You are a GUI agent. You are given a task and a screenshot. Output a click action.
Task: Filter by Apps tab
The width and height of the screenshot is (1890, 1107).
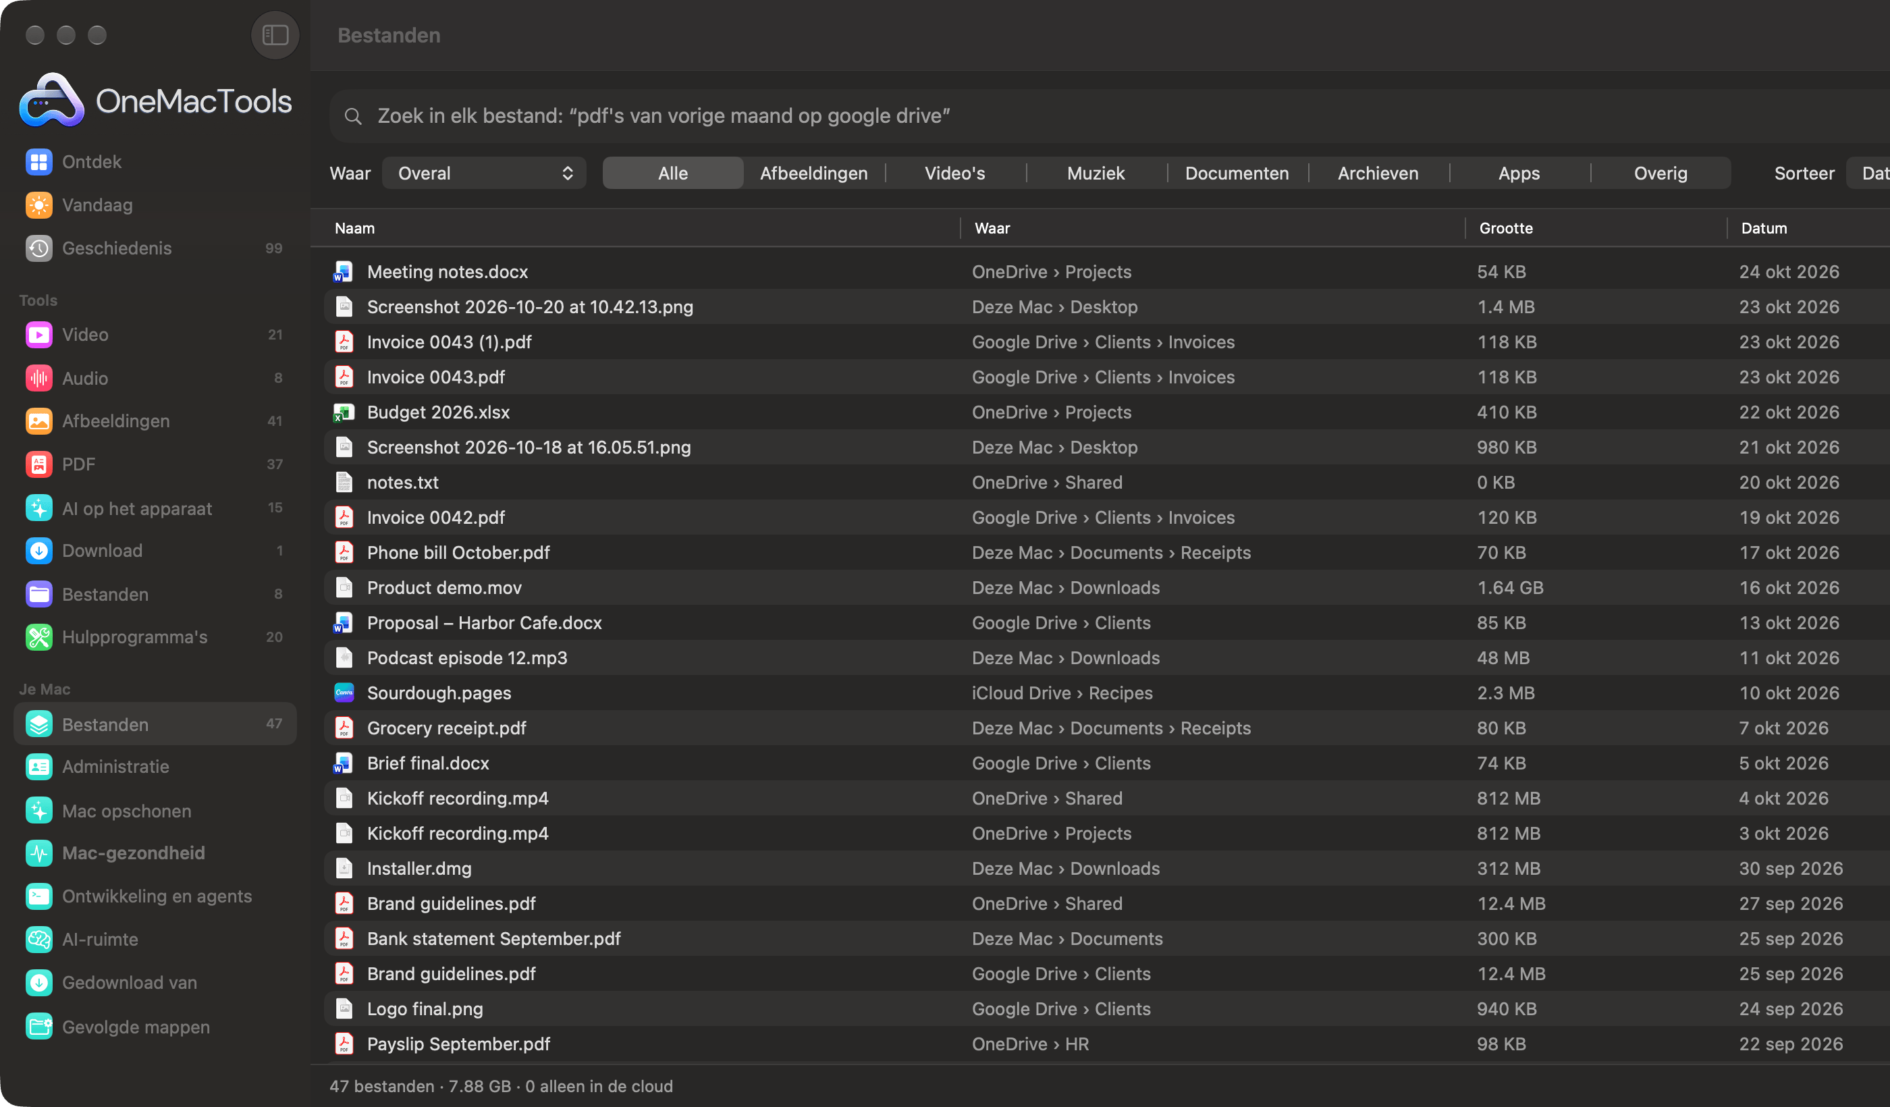(x=1519, y=173)
